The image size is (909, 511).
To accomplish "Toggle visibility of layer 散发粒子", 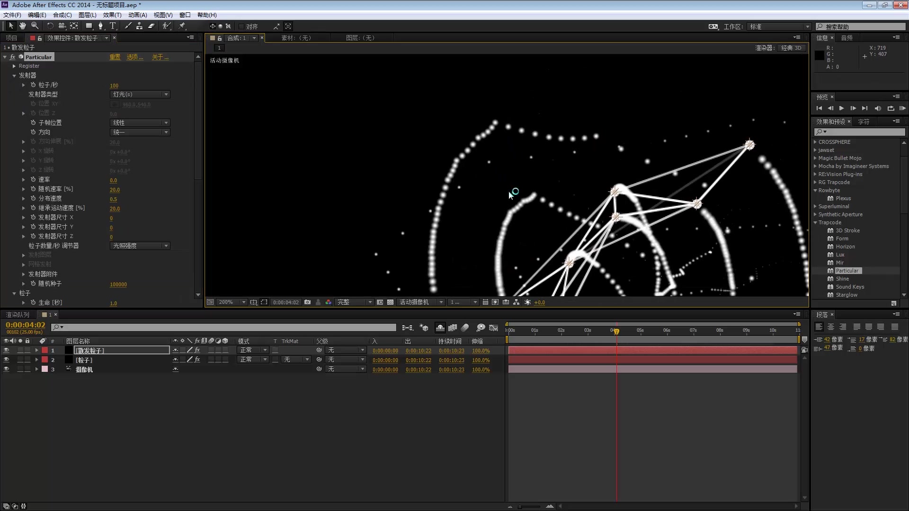I will pos(6,350).
